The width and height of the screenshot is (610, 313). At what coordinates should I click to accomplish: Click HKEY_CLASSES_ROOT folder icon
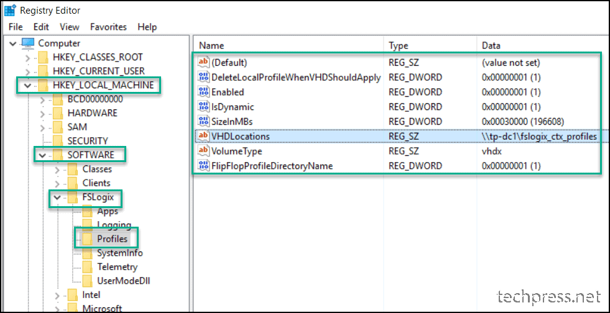[43, 58]
